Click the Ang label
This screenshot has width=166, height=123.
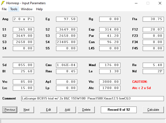(5, 19)
